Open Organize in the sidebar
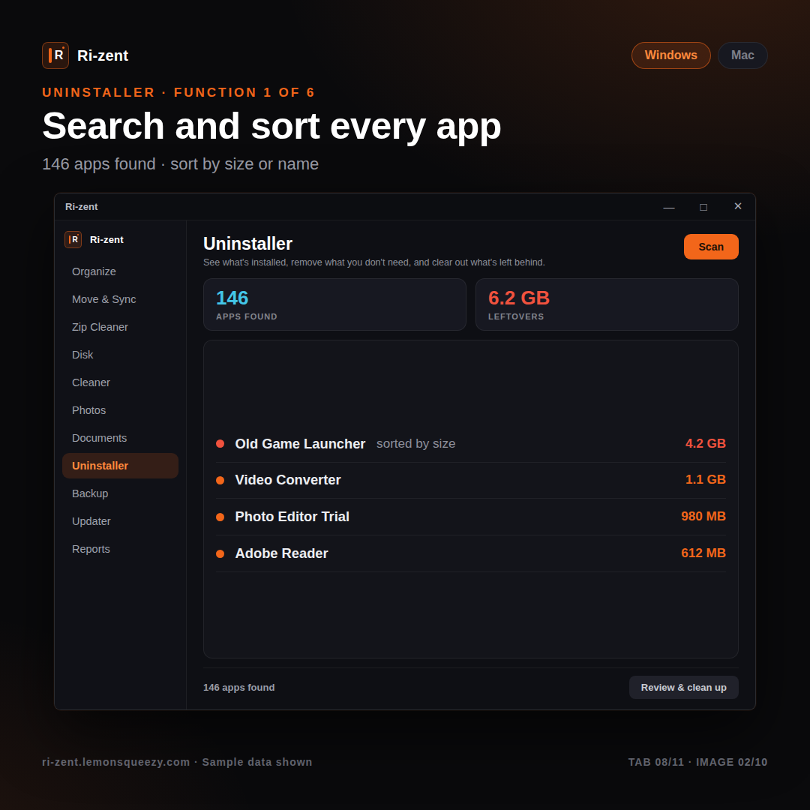This screenshot has width=810, height=810. pos(120,271)
